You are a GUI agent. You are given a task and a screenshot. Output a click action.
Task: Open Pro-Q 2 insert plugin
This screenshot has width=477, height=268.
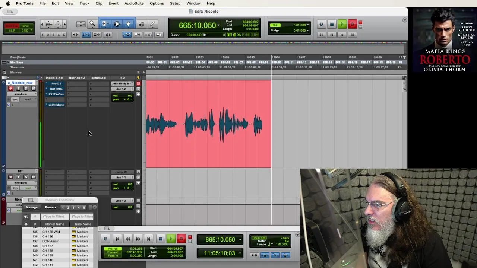coord(56,83)
